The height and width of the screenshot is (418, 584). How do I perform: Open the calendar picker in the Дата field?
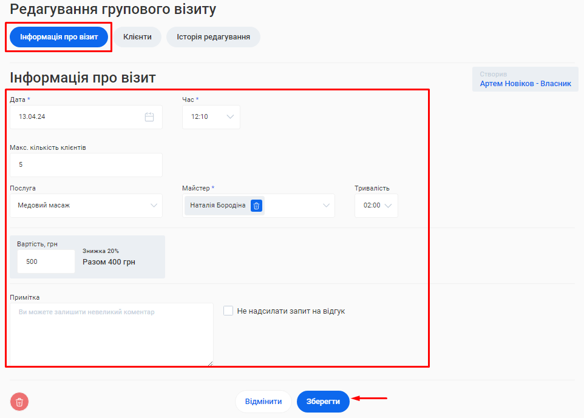[149, 117]
